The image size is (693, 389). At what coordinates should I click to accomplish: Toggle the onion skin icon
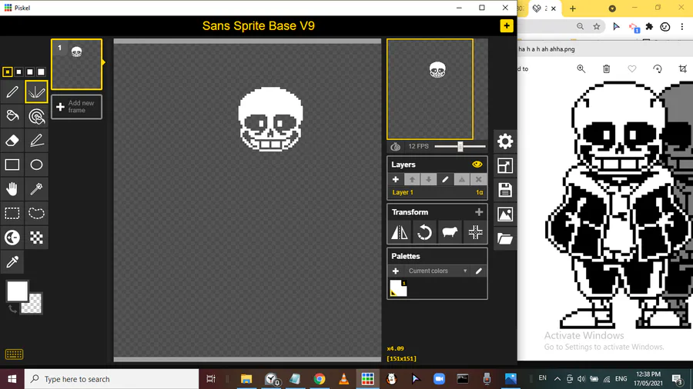pyautogui.click(x=396, y=146)
